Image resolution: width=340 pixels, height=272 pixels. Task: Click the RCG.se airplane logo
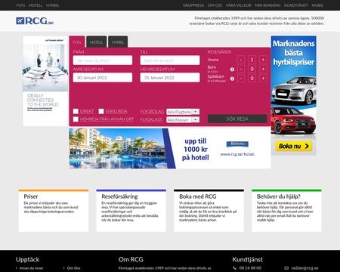[x=35, y=21]
